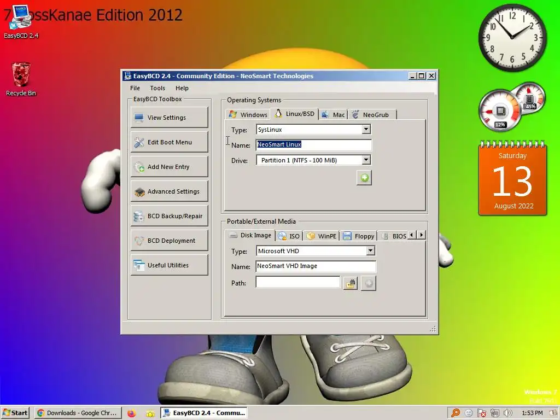Image resolution: width=560 pixels, height=420 pixels.
Task: Select the Disk Image media tab
Action: 250,235
